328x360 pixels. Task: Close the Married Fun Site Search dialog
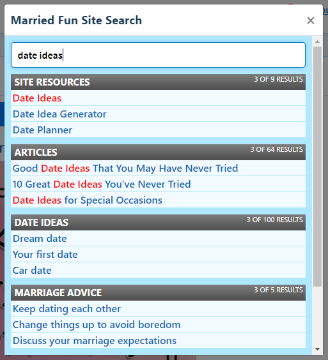click(x=311, y=20)
